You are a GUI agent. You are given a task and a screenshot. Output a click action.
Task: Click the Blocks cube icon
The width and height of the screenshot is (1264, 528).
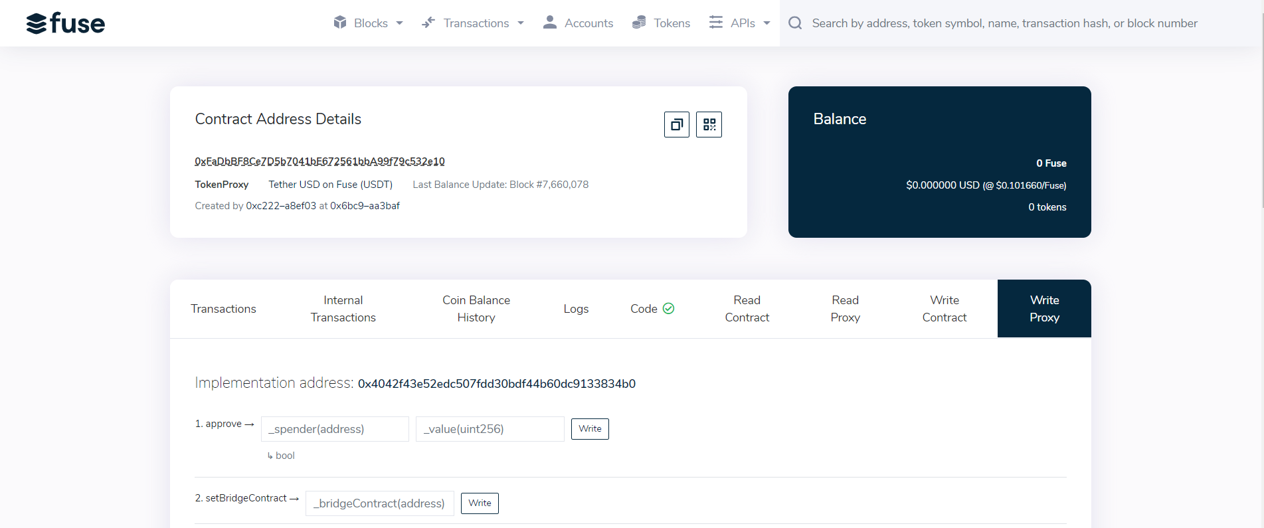coord(340,23)
